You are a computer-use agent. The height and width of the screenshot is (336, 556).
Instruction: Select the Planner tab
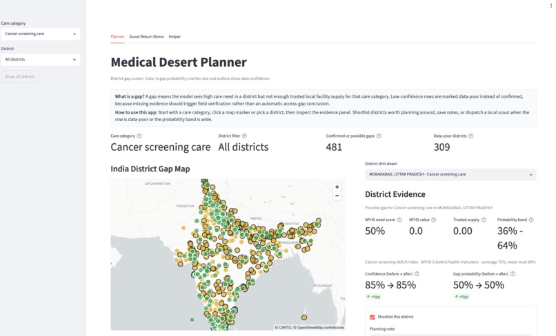click(117, 36)
